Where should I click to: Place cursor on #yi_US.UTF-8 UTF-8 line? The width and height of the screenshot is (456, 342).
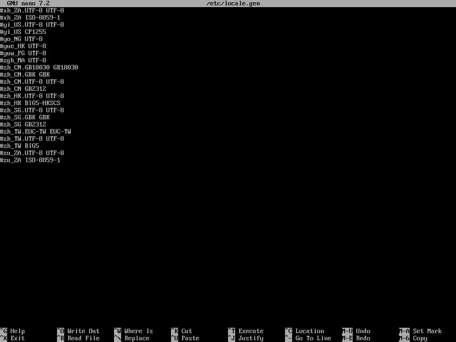[32, 25]
